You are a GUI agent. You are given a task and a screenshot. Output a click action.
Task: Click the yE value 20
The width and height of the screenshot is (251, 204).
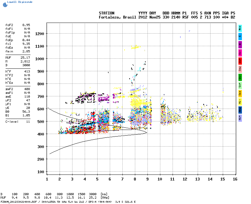(28, 108)
